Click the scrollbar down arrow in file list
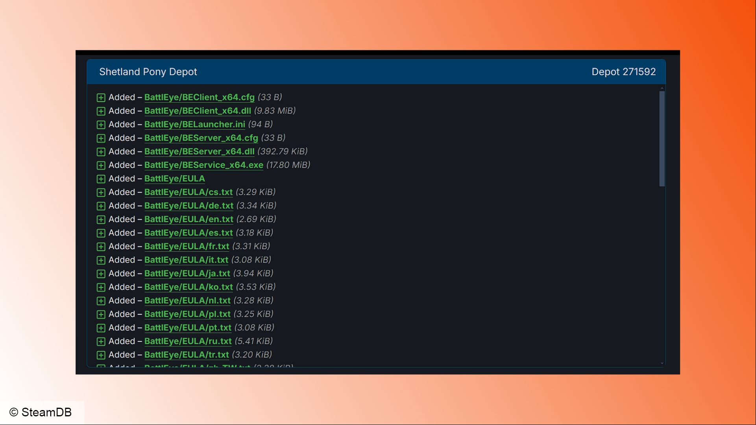Viewport: 756px width, 425px height. tap(662, 364)
